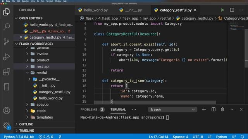
Task: Open the flask root breadcrumb icon
Action: coord(82,19)
